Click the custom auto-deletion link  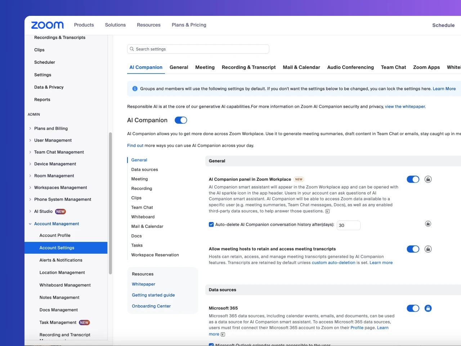click(x=334, y=262)
